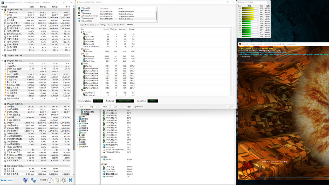Enable Stress CPU checkbox
329x185 pixels.
(82, 8)
